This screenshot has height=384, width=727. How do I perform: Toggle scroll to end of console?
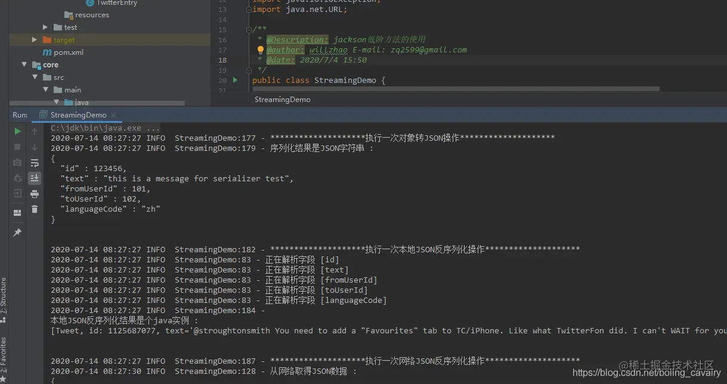(x=35, y=178)
